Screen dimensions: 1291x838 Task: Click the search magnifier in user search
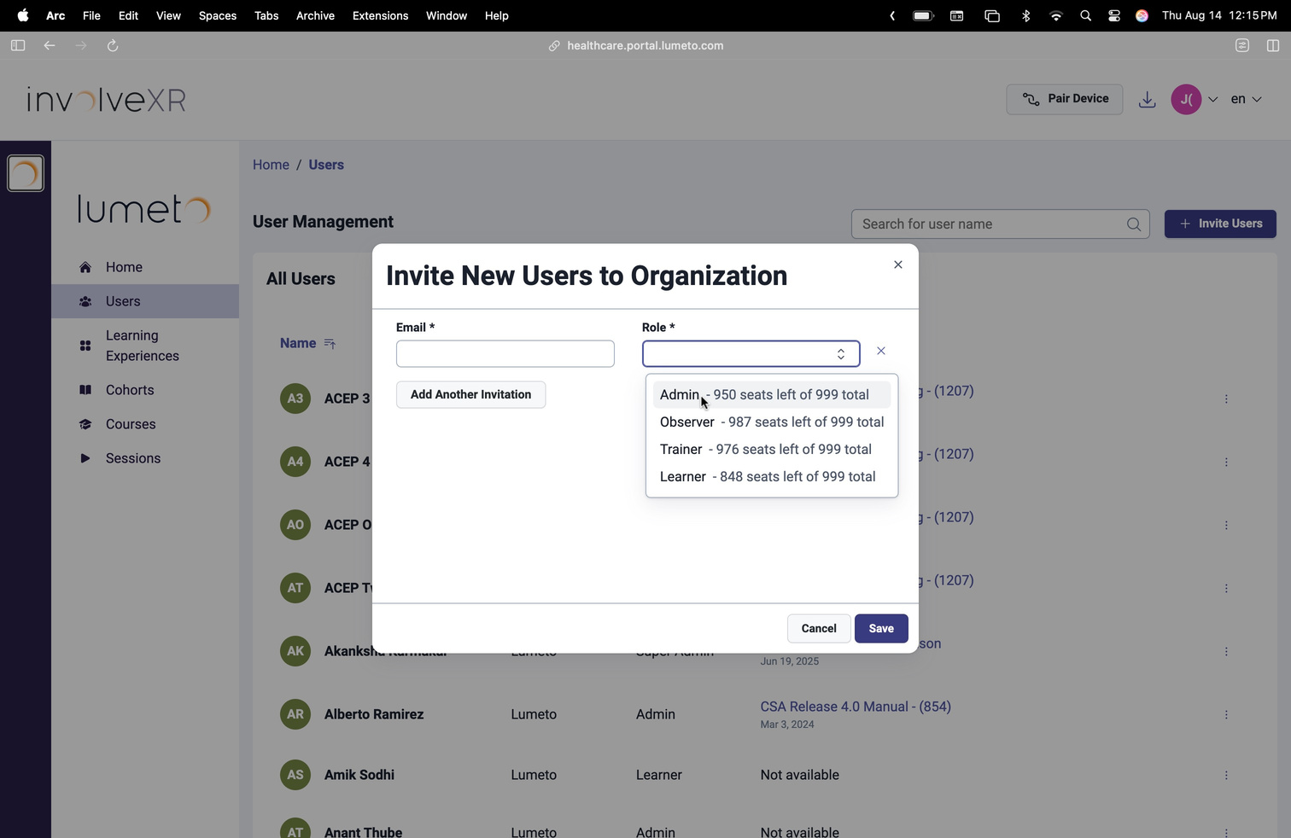(1134, 224)
